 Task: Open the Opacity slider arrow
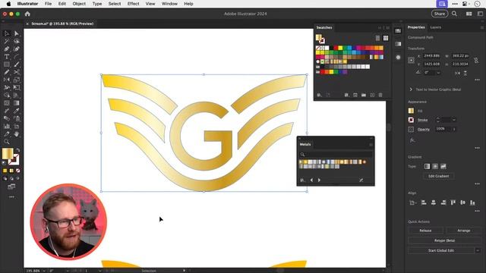tap(454, 129)
